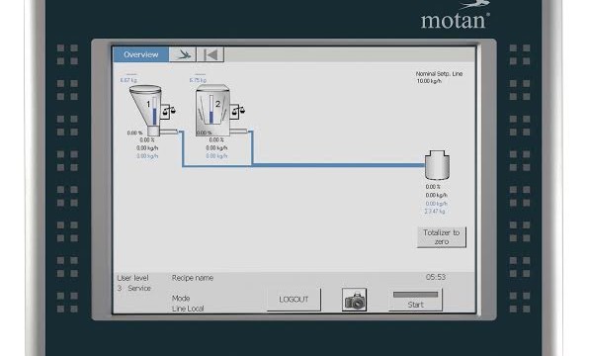Click the Nominal Setp. Line value 10.00 kg/h
The height and width of the screenshot is (356, 589).
tap(429, 81)
